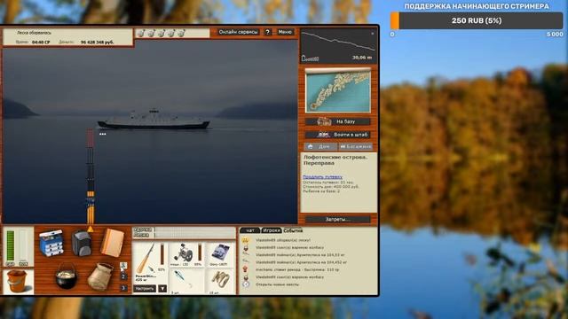
Task: Switch to the Чат tab
Action: click(250, 230)
